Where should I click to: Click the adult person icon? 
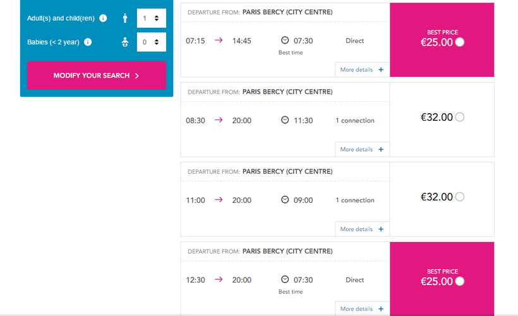125,18
